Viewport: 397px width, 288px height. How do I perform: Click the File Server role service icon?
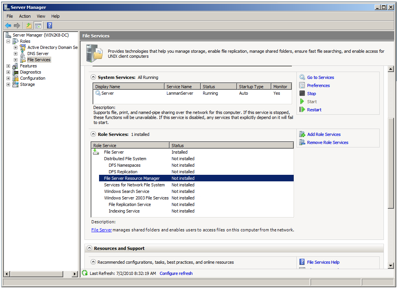(x=96, y=152)
